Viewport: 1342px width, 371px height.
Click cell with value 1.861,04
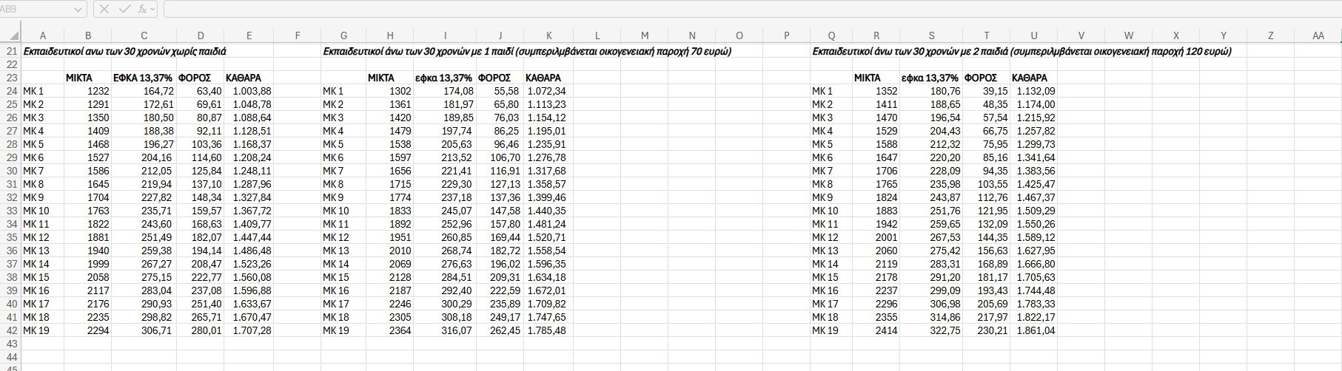click(x=1035, y=330)
